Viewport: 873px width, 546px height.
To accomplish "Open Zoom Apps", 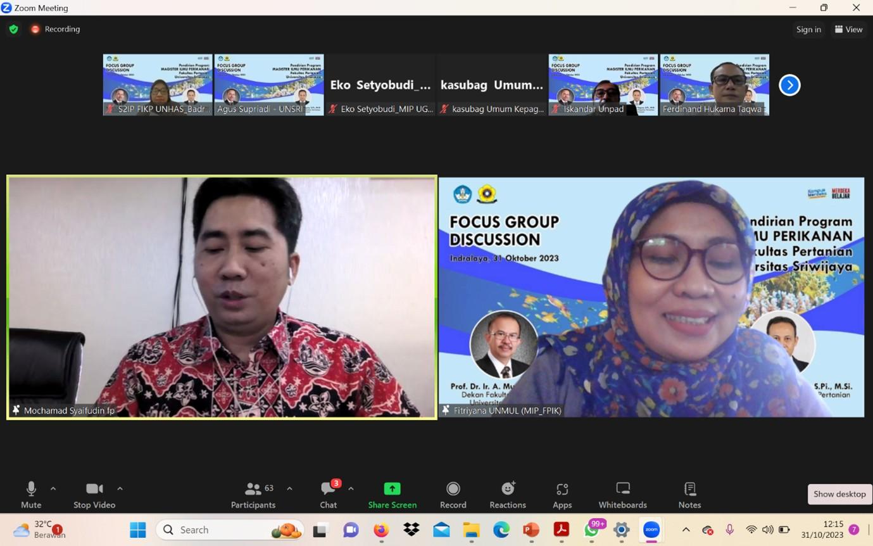I will point(562,495).
